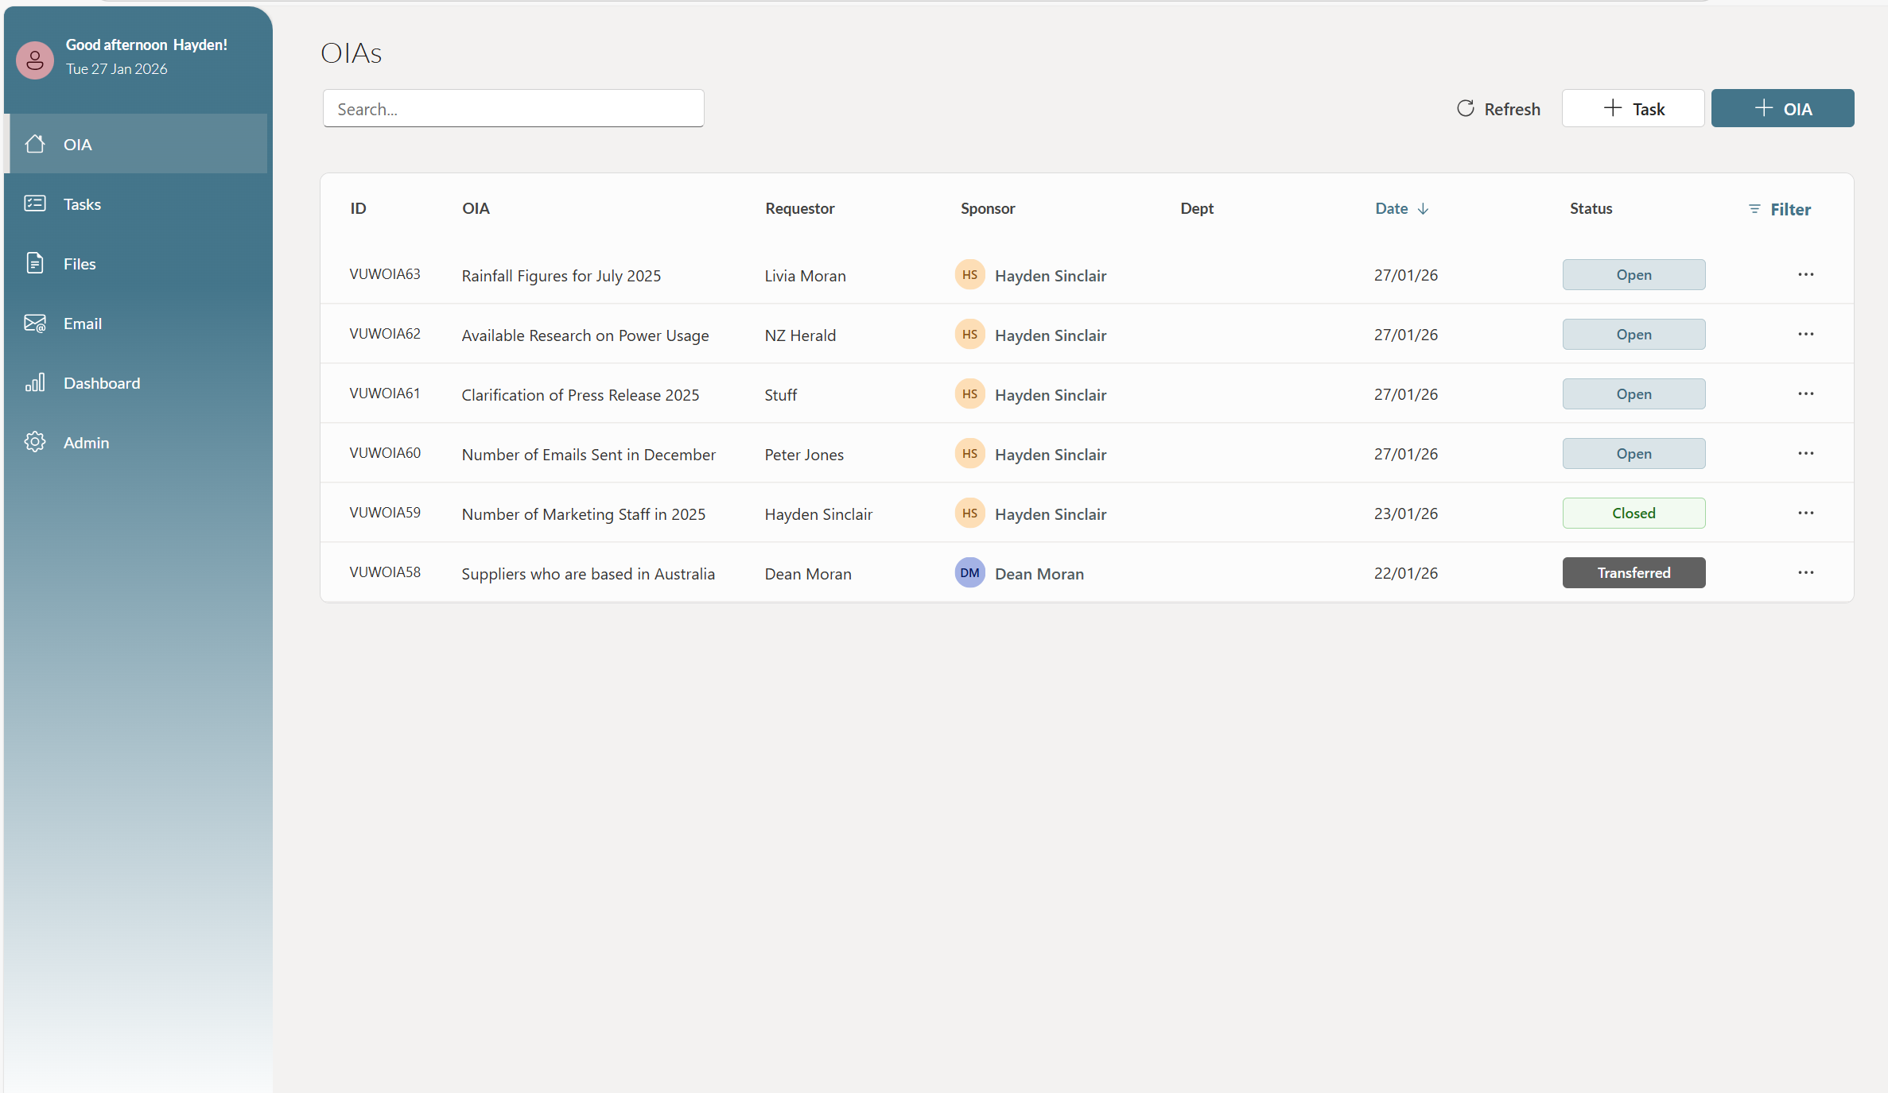1888x1093 pixels.
Task: Open the Tasks panel via its checklist icon
Action: coord(35,203)
